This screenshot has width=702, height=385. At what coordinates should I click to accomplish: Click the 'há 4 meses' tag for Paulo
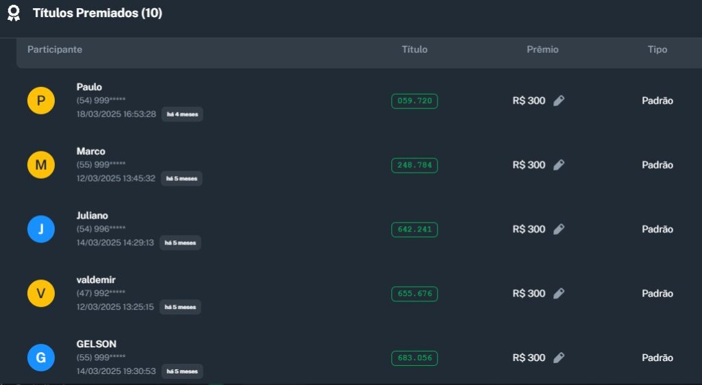[x=182, y=114]
